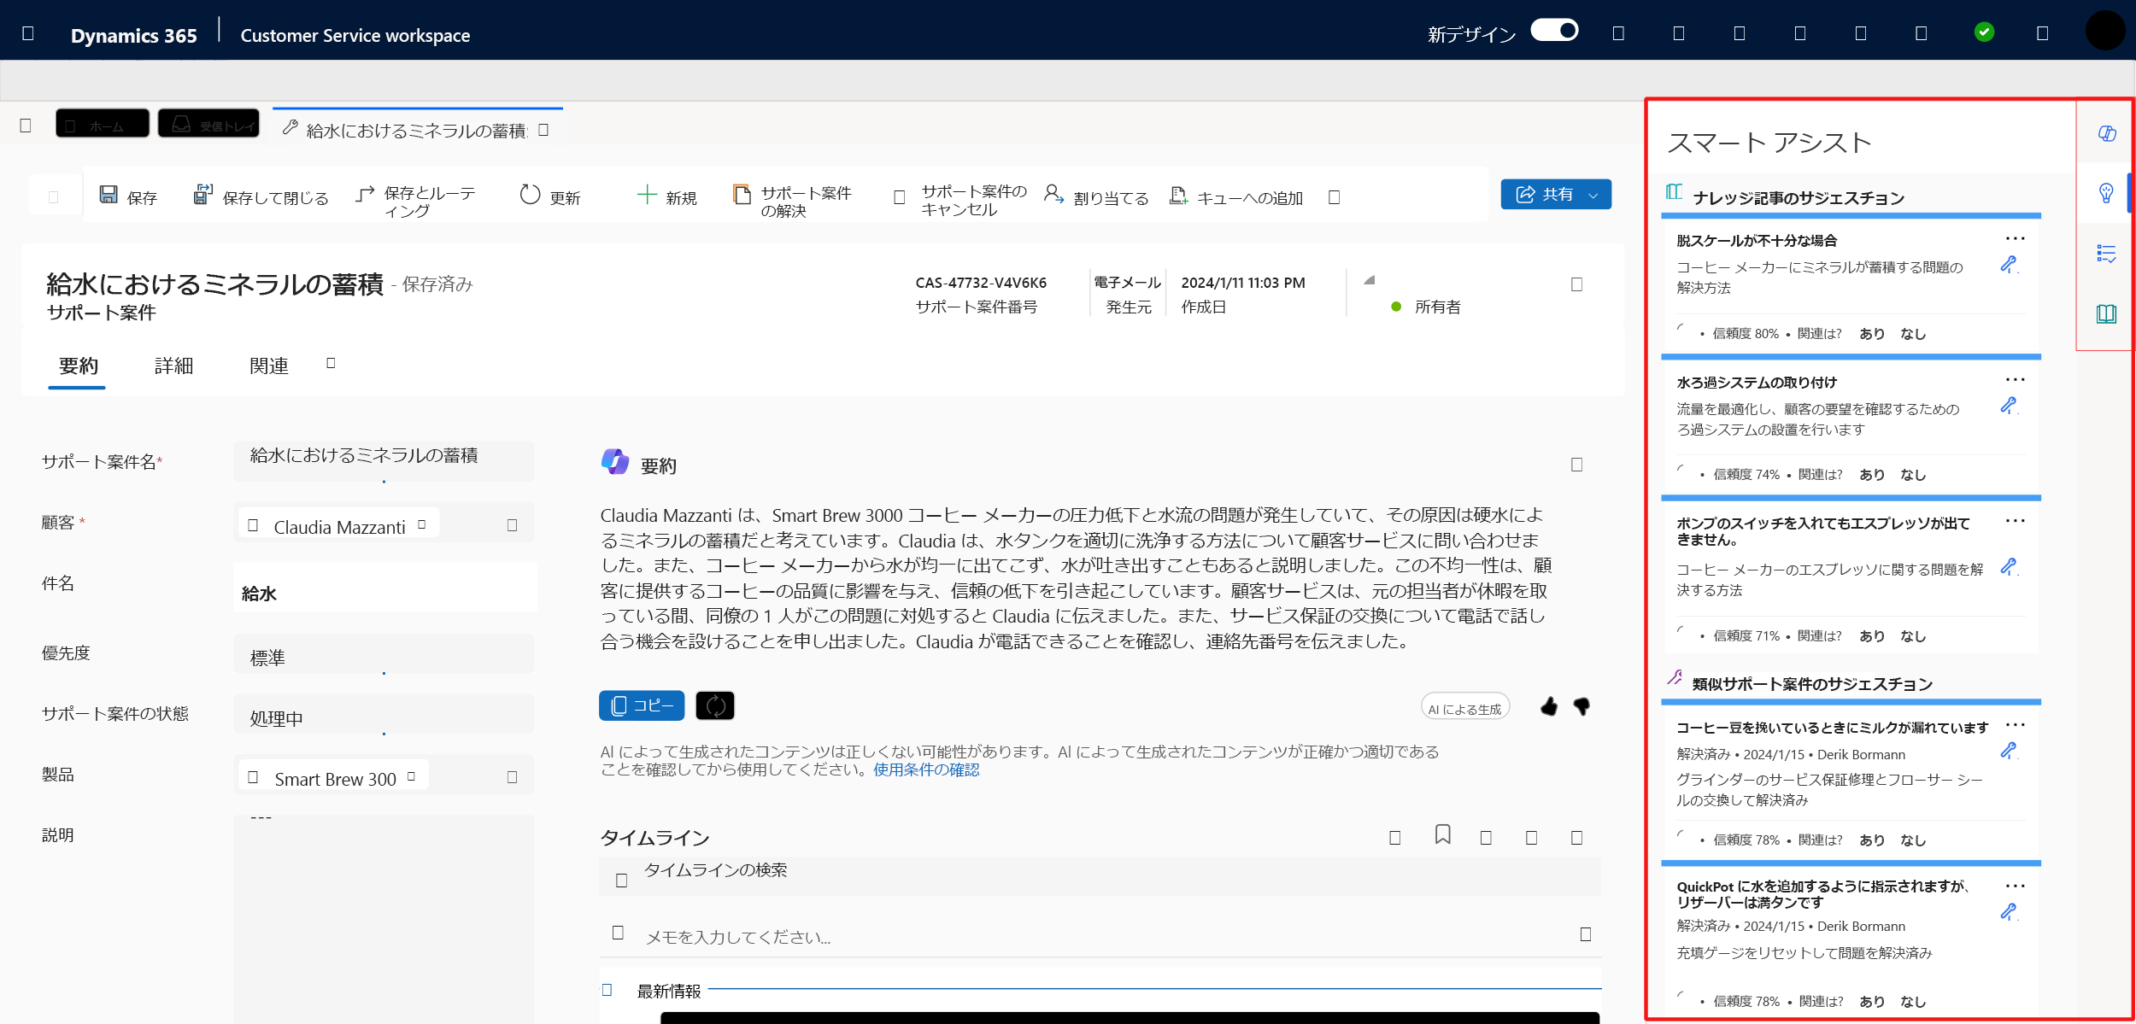Click the agent script checklist icon

coord(2106,254)
